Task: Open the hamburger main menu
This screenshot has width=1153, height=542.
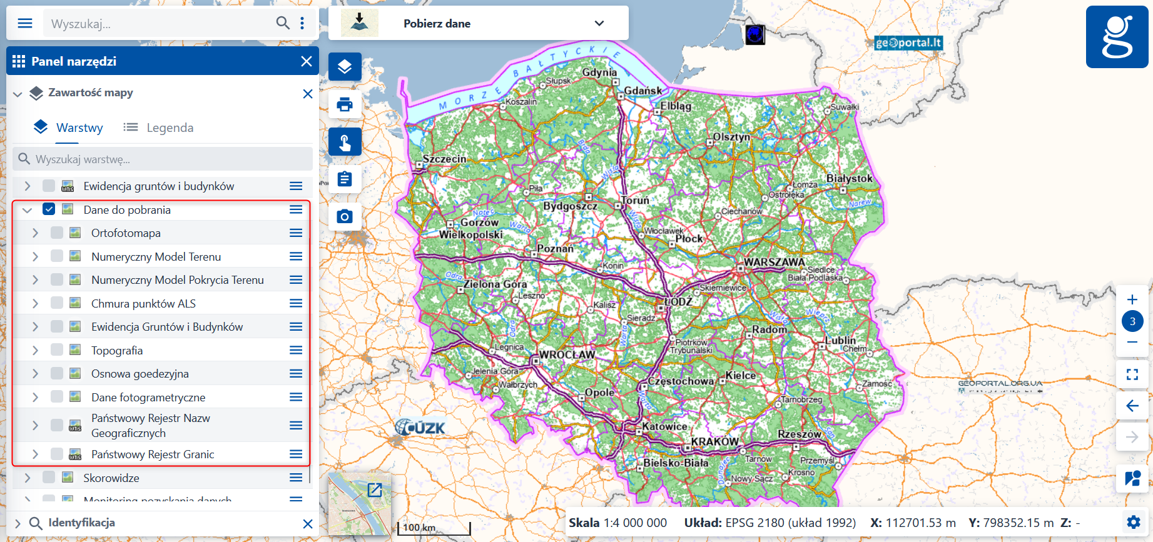Action: point(25,23)
